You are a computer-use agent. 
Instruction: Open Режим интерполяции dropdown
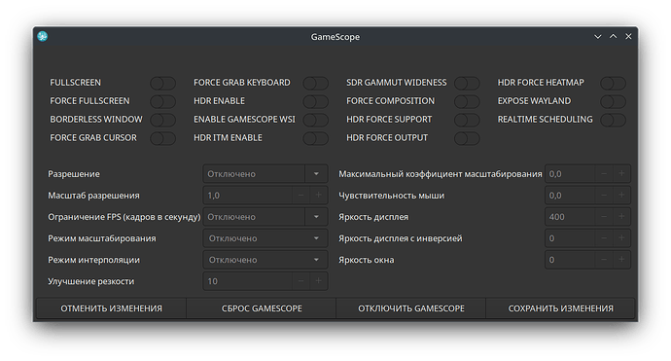click(x=265, y=260)
